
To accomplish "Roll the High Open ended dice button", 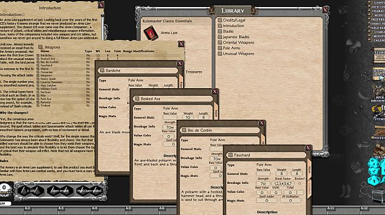I will point(89,191).
